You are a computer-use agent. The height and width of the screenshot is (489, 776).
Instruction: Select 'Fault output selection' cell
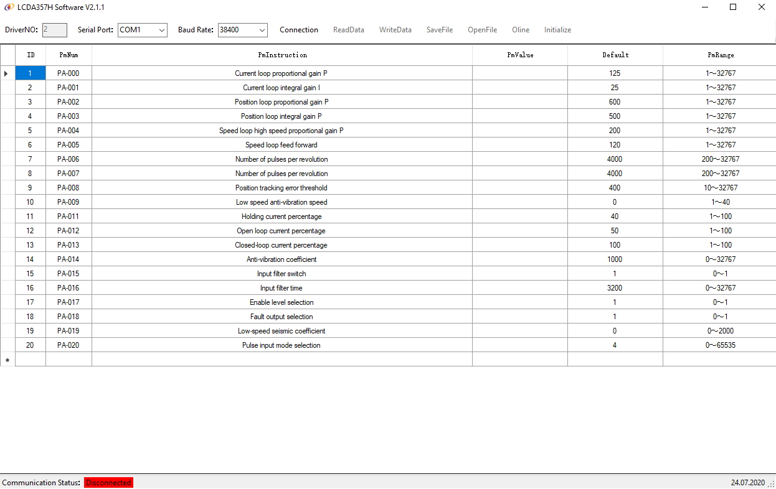(282, 317)
